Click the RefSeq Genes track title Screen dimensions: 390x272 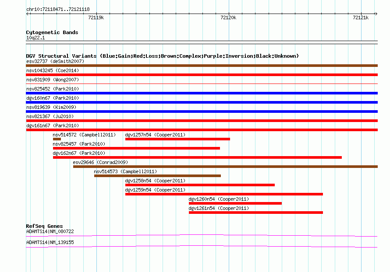click(x=44, y=226)
